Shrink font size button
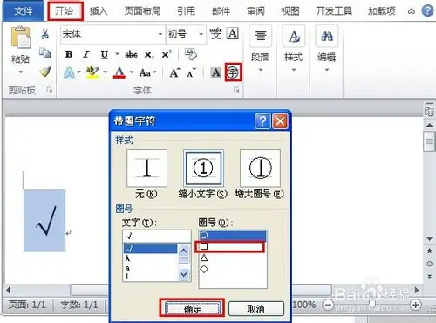This screenshot has height=323, width=436. coord(191,72)
